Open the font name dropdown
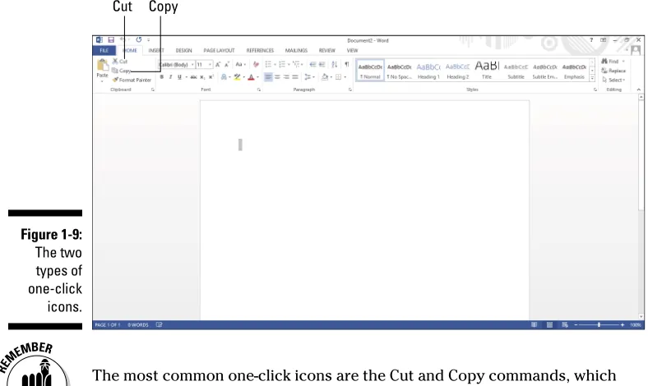Viewport: 648px width, 386px height. pyautogui.click(x=192, y=64)
